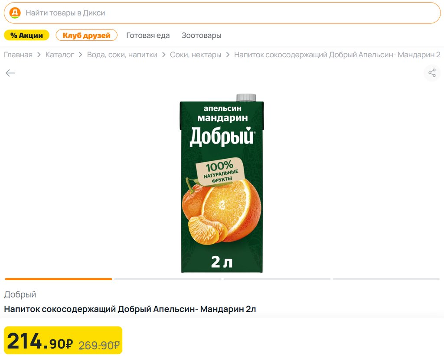The image size is (444, 356).
Task: Jump to the third image indicator segment
Action: point(277,279)
